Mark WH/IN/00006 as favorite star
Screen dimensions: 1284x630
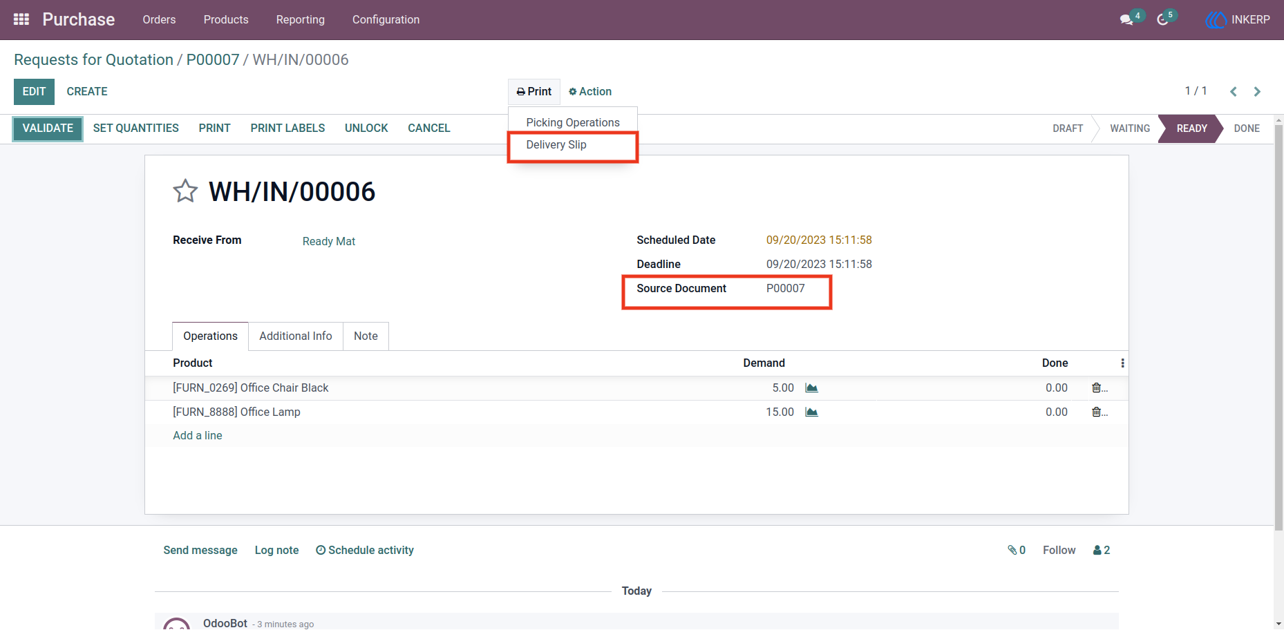tap(185, 191)
